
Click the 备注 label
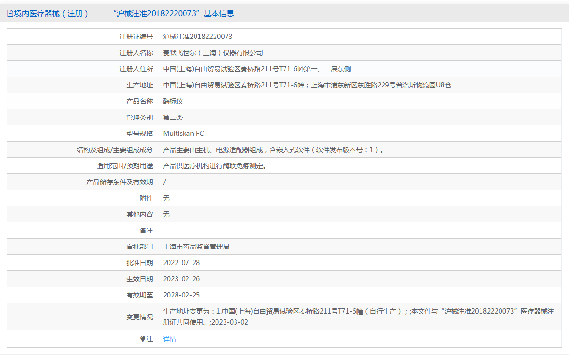146,230
